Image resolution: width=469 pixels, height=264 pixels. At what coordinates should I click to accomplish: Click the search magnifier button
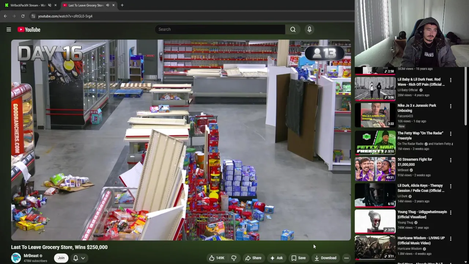point(293,29)
